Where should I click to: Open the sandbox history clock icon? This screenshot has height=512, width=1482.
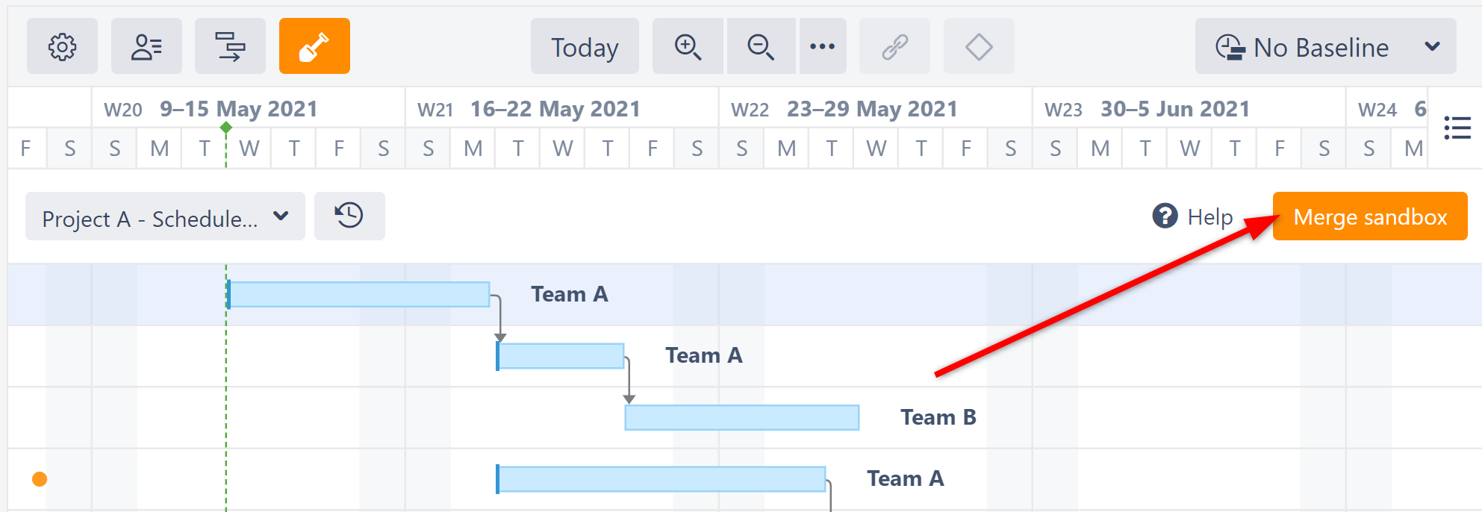(349, 216)
